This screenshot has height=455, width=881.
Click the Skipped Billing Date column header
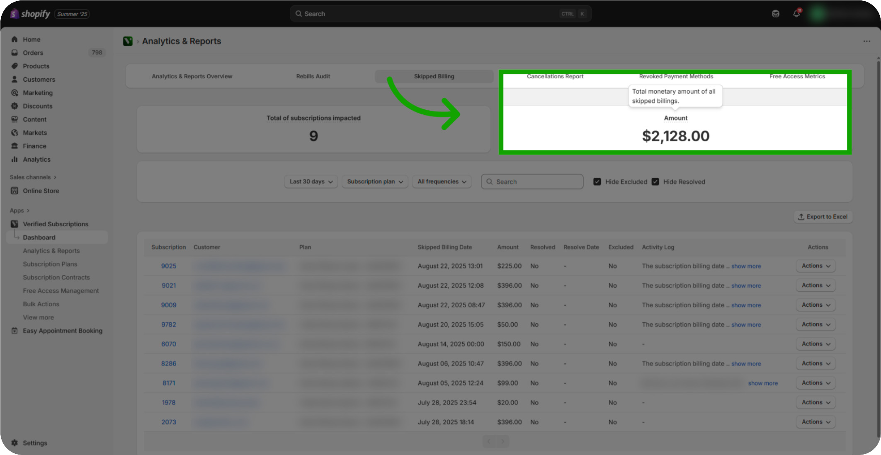point(445,247)
